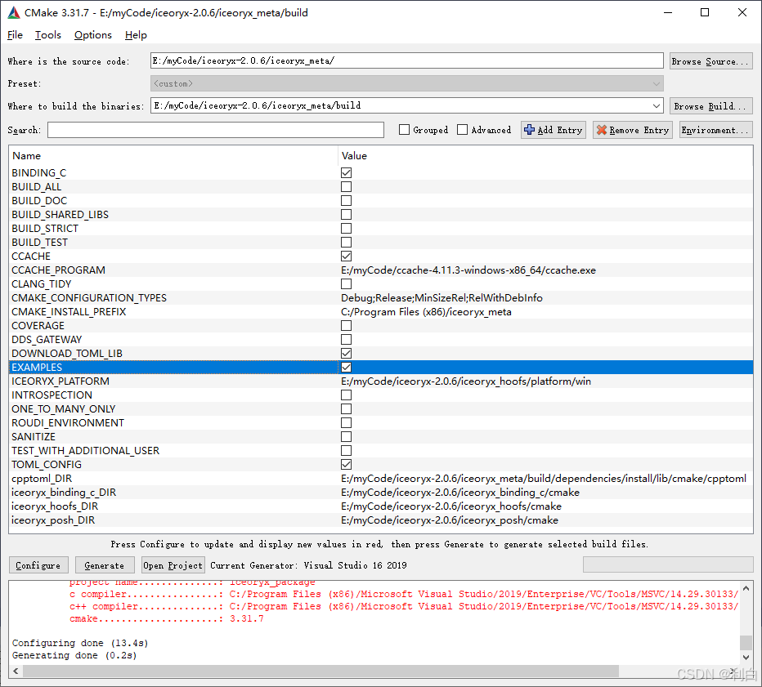Open the disabled Preset dropdown

407,83
